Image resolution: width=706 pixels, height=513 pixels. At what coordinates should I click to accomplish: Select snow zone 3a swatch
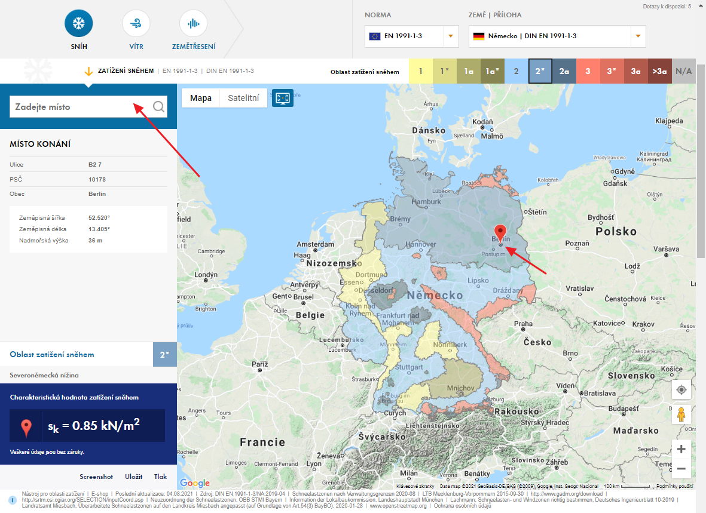(636, 71)
